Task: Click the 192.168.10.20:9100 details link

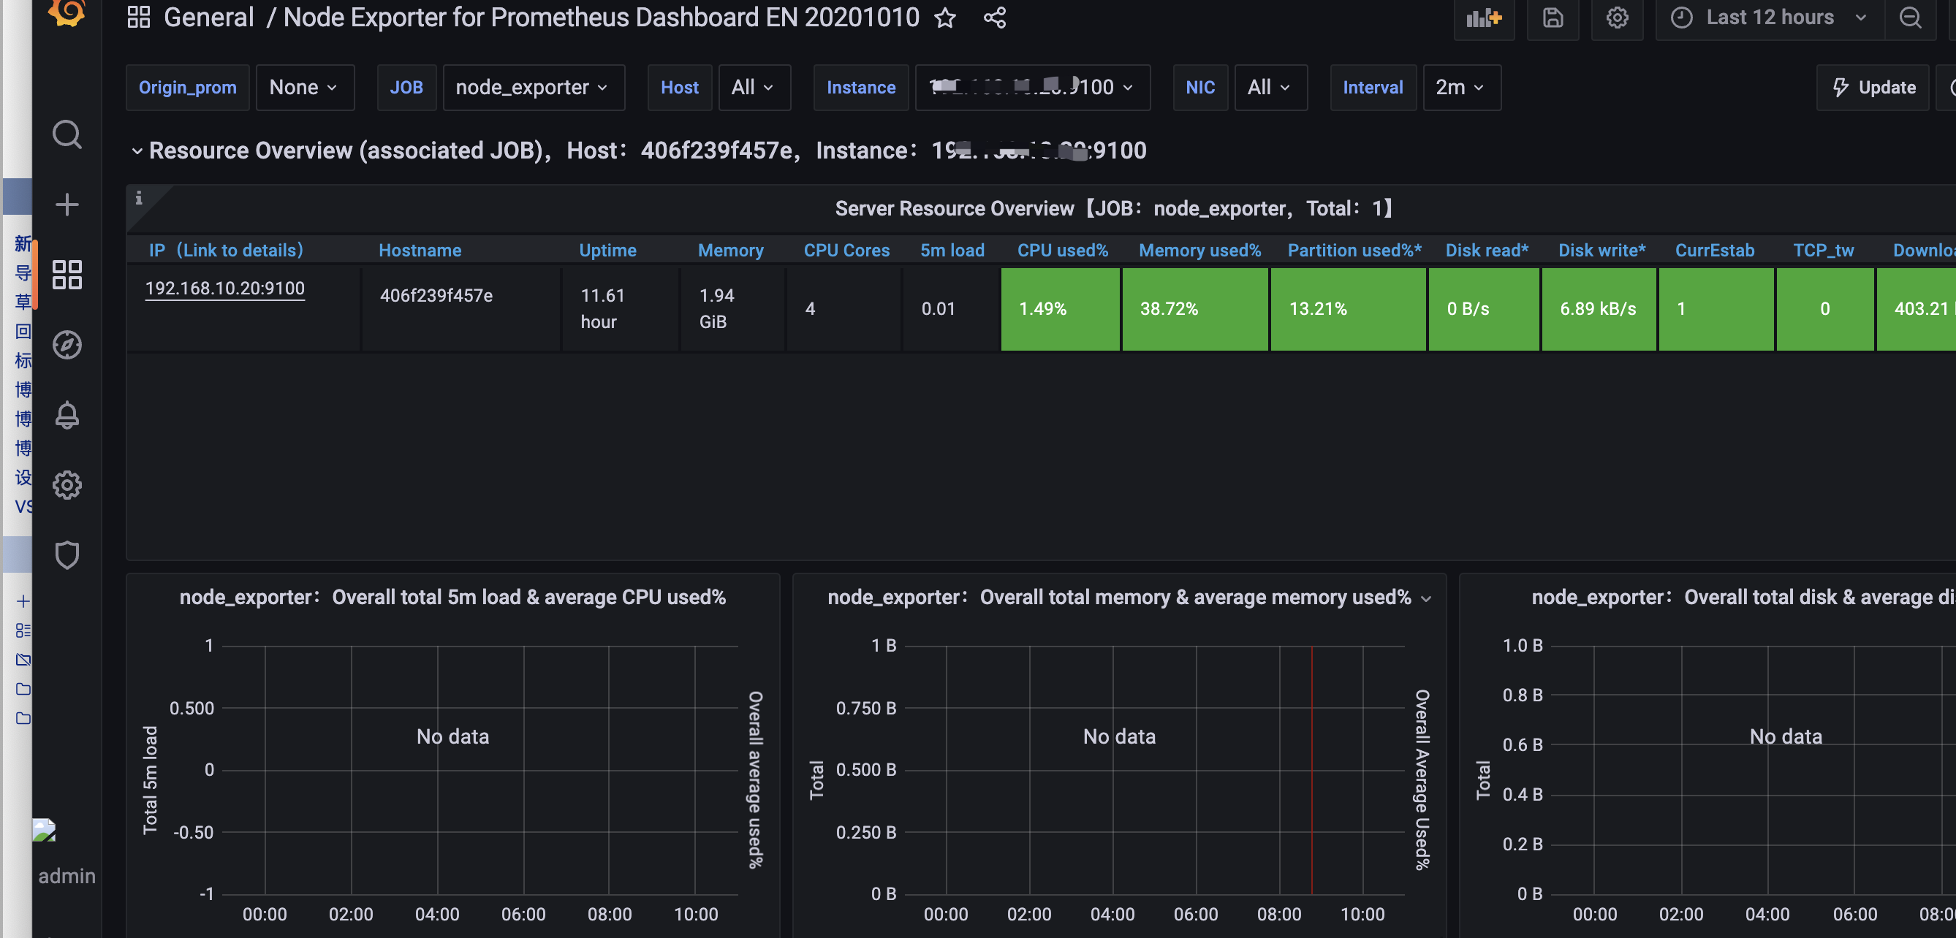Action: [224, 289]
